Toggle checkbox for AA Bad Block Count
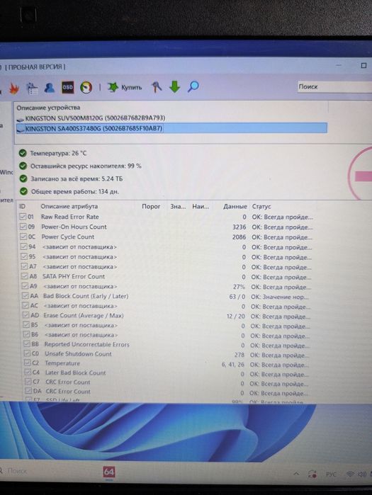The image size is (372, 495). [26, 296]
